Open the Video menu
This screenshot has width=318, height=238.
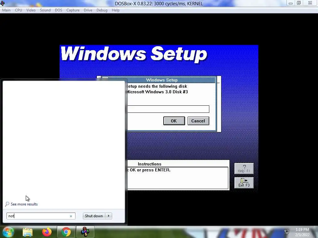coord(31,10)
